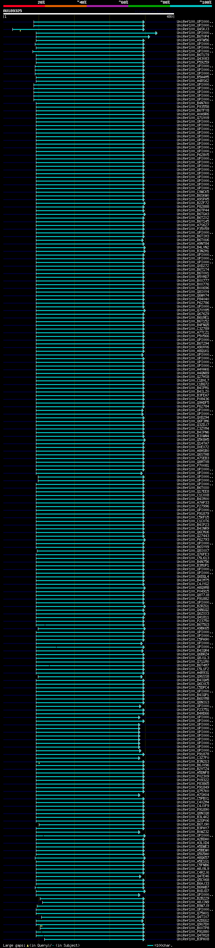Select the UniRef100_Q0D272 label
215x948 pixels.
193,266
